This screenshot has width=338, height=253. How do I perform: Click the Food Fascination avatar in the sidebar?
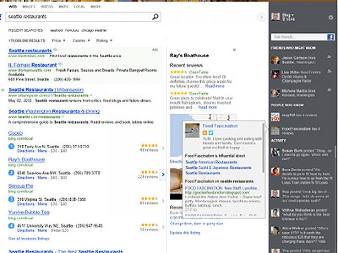(x=275, y=131)
